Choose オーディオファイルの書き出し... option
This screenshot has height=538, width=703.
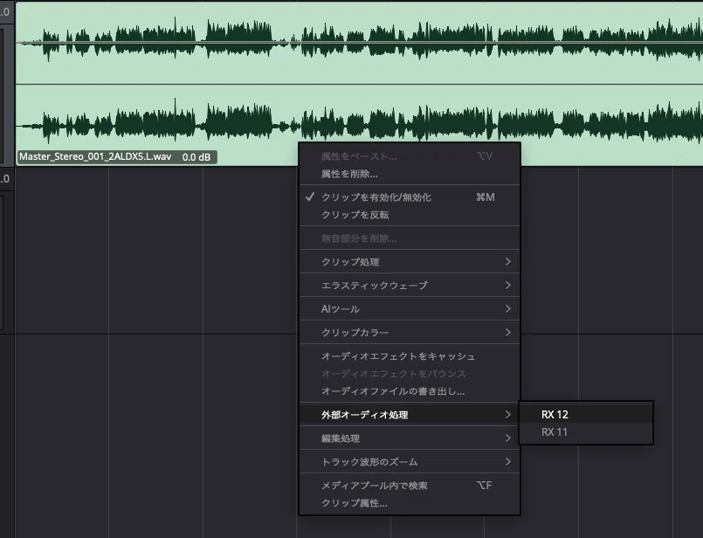click(410, 391)
